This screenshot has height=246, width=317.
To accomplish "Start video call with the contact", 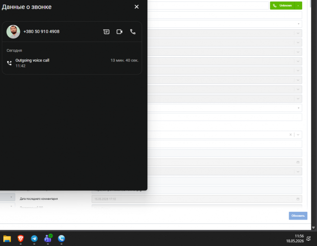I will click(119, 32).
